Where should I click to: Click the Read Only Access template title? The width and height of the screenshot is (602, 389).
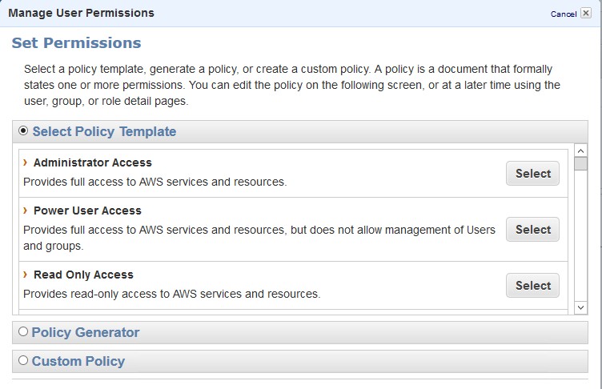tap(83, 275)
